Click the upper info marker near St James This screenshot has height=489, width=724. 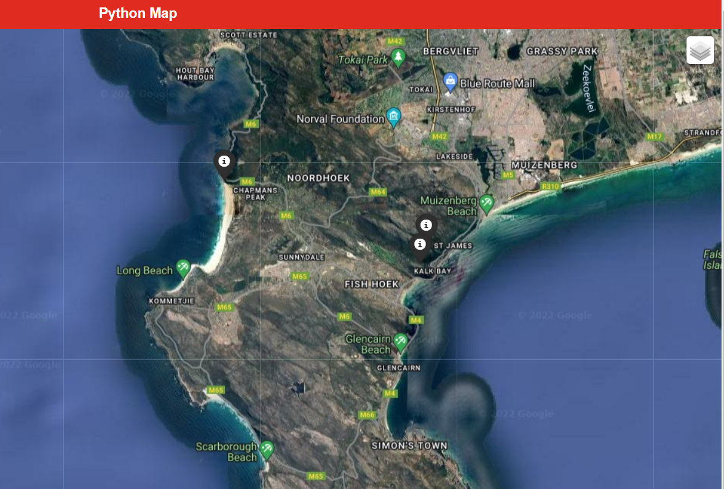426,225
